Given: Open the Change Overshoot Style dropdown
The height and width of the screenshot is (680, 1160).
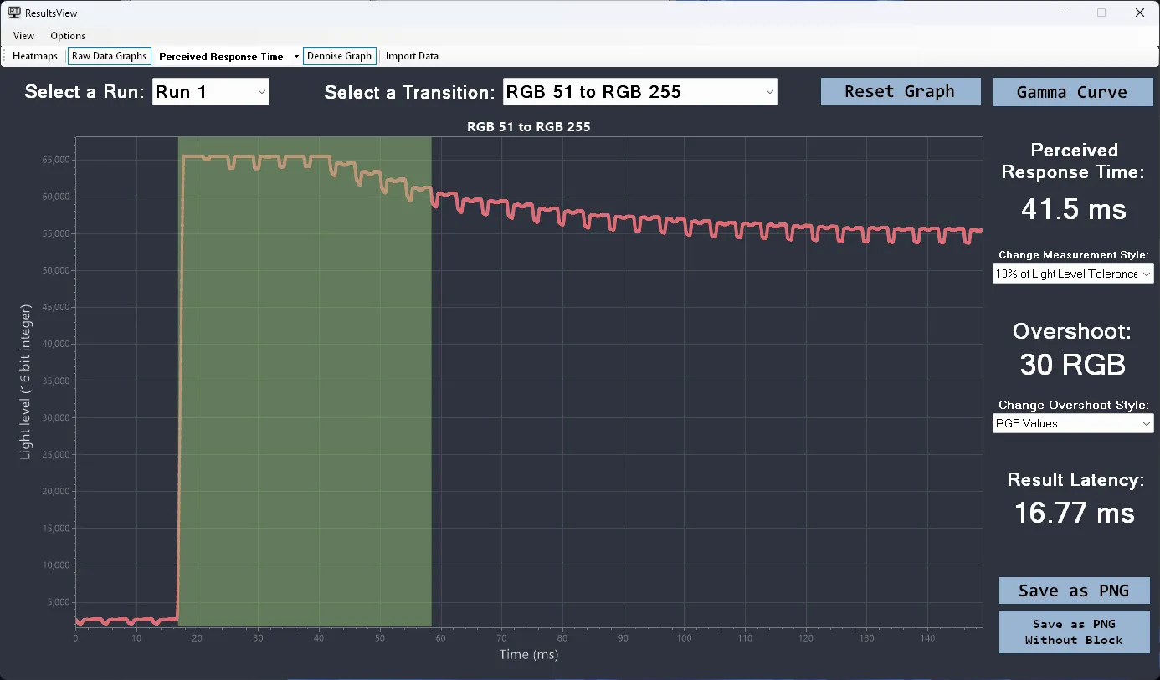Looking at the screenshot, I should (x=1072, y=424).
